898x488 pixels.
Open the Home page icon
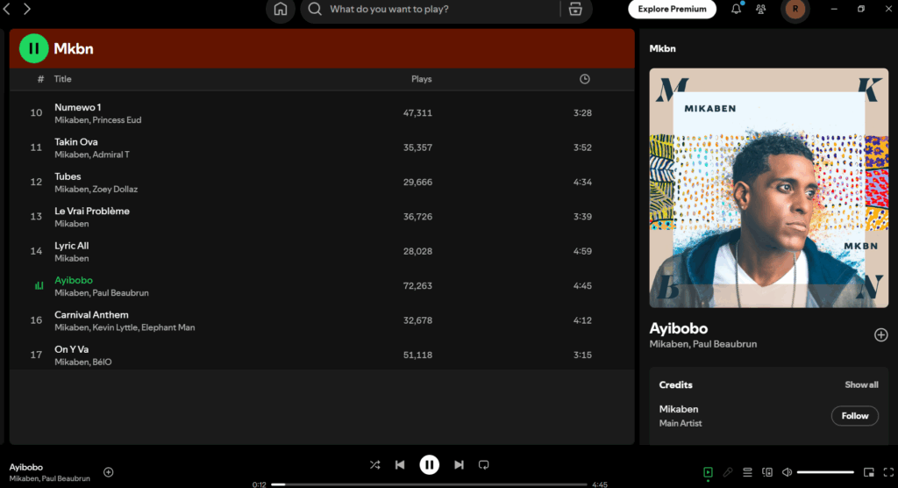pyautogui.click(x=280, y=9)
